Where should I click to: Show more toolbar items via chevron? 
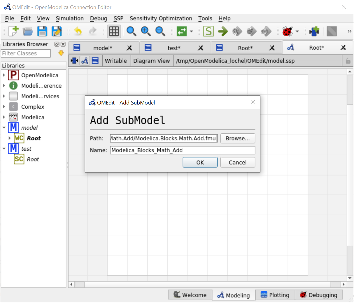click(349, 31)
